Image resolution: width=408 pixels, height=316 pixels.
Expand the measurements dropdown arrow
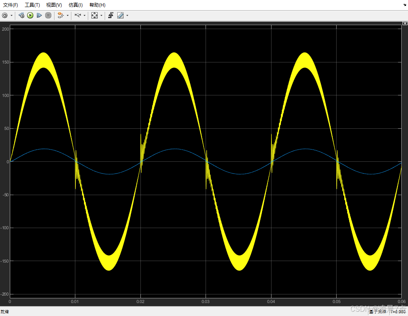tap(127, 16)
